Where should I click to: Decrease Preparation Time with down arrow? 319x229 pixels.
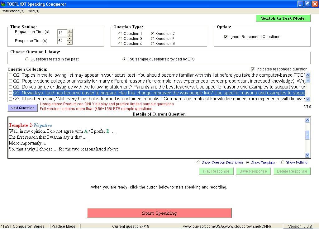(70, 35)
